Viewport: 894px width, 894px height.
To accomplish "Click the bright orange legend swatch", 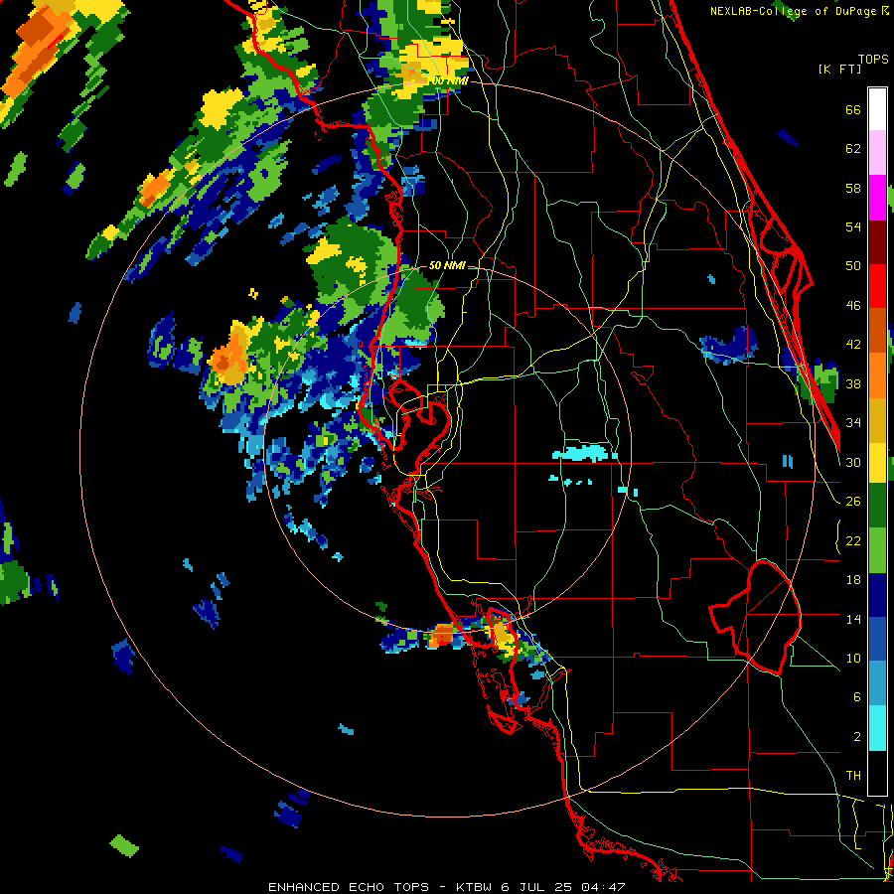I will pos(877,375).
